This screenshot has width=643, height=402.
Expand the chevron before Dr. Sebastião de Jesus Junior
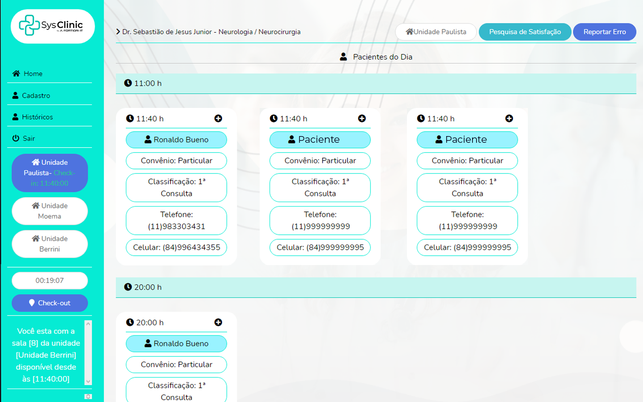(118, 32)
